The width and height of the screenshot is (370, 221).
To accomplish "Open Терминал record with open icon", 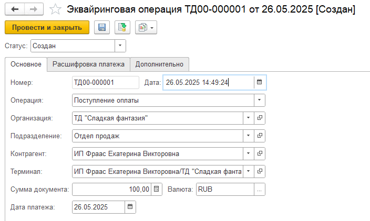I will pyautogui.click(x=259, y=171).
